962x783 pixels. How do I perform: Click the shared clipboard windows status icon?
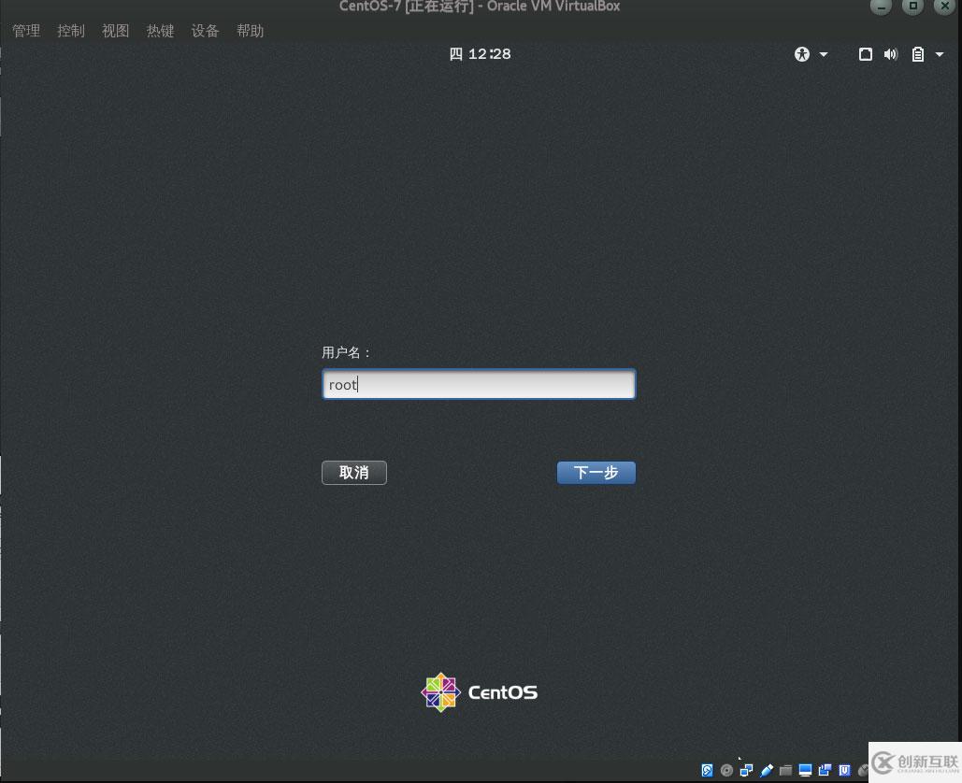click(x=825, y=770)
